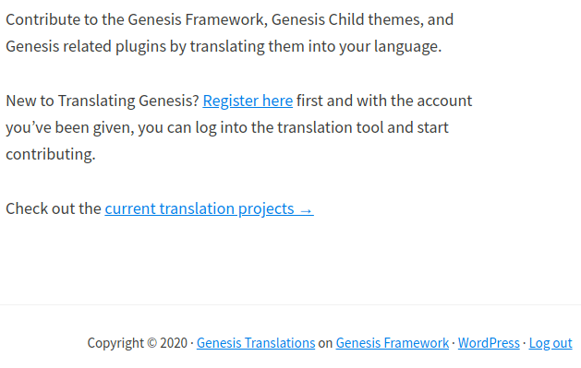Click the 'New to Translating Genesis?' text
The height and width of the screenshot is (368, 581).
point(103,101)
